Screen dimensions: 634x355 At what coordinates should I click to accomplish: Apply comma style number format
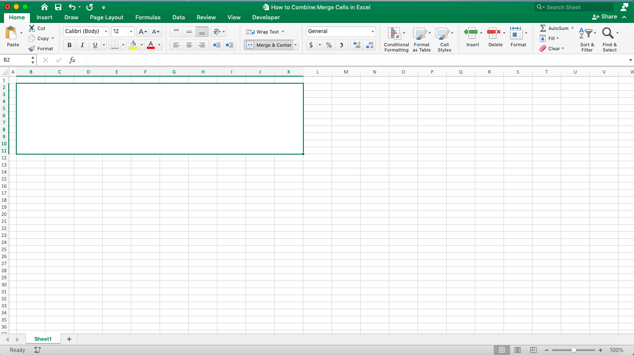click(342, 45)
